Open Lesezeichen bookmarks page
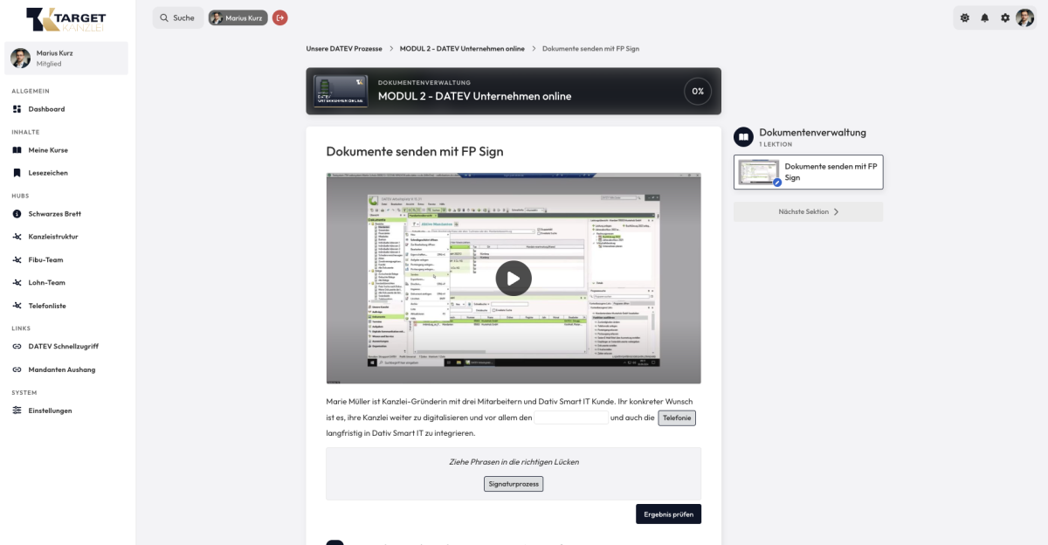The image size is (1048, 545). [x=48, y=173]
